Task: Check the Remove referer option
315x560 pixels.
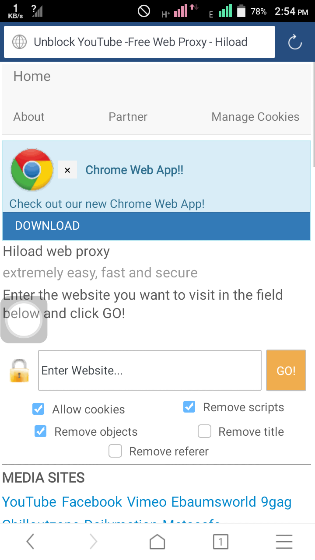Action: pos(115,451)
